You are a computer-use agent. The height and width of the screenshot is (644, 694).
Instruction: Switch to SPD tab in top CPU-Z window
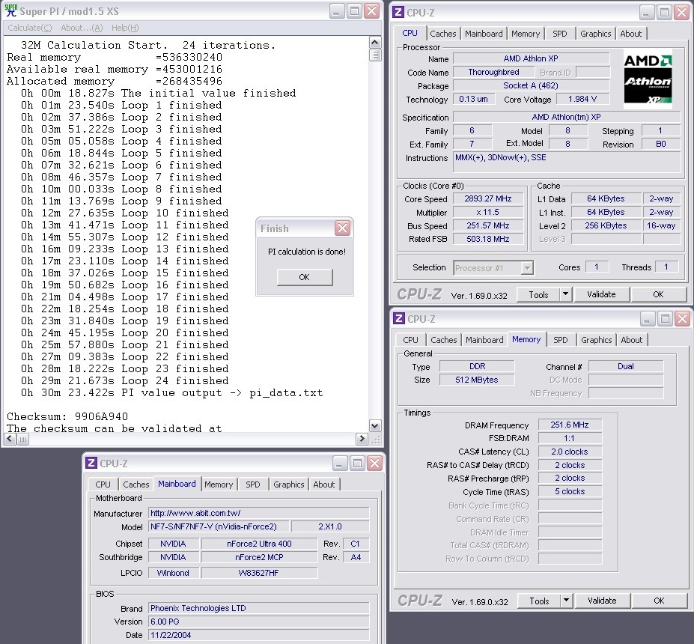tap(560, 34)
